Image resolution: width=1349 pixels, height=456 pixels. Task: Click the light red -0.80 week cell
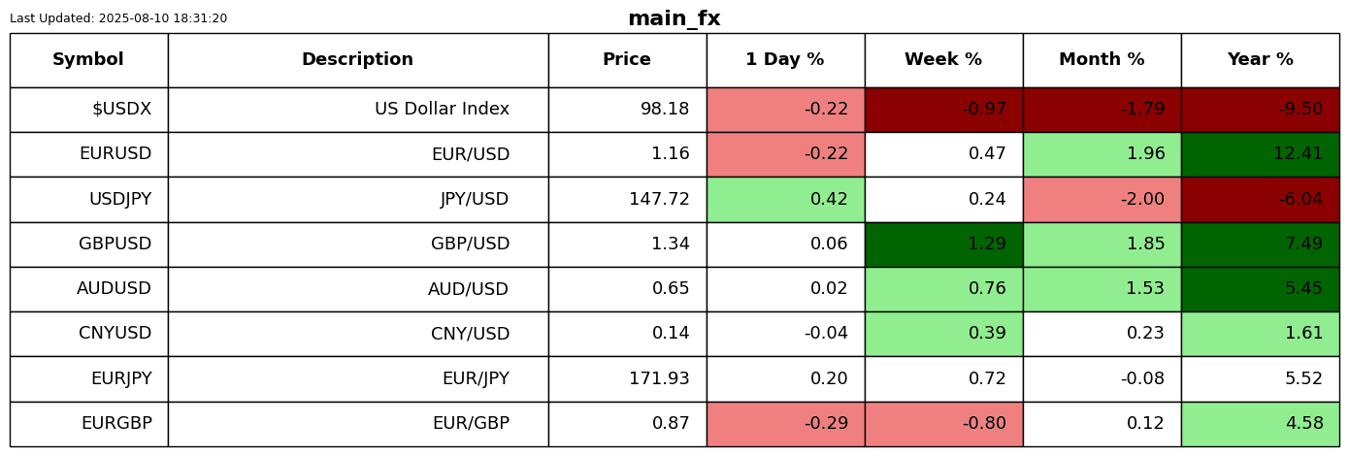(943, 424)
